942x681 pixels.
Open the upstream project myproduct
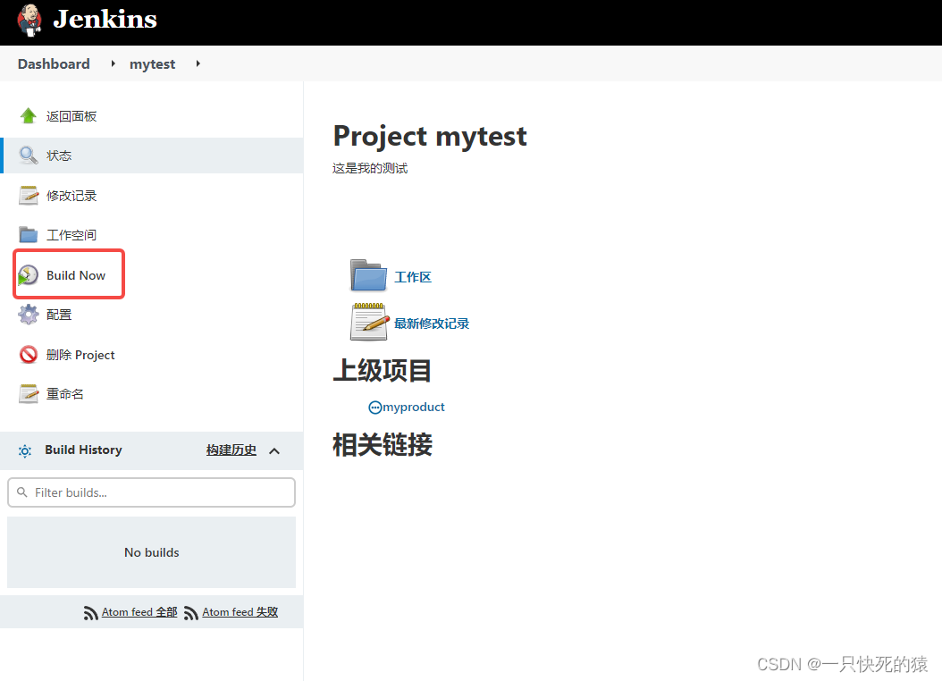414,408
